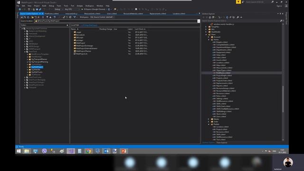Expand the Kg.WebTrucks folder in Folders tree
This screenshot has height=171, width=304.
coord(28,72)
